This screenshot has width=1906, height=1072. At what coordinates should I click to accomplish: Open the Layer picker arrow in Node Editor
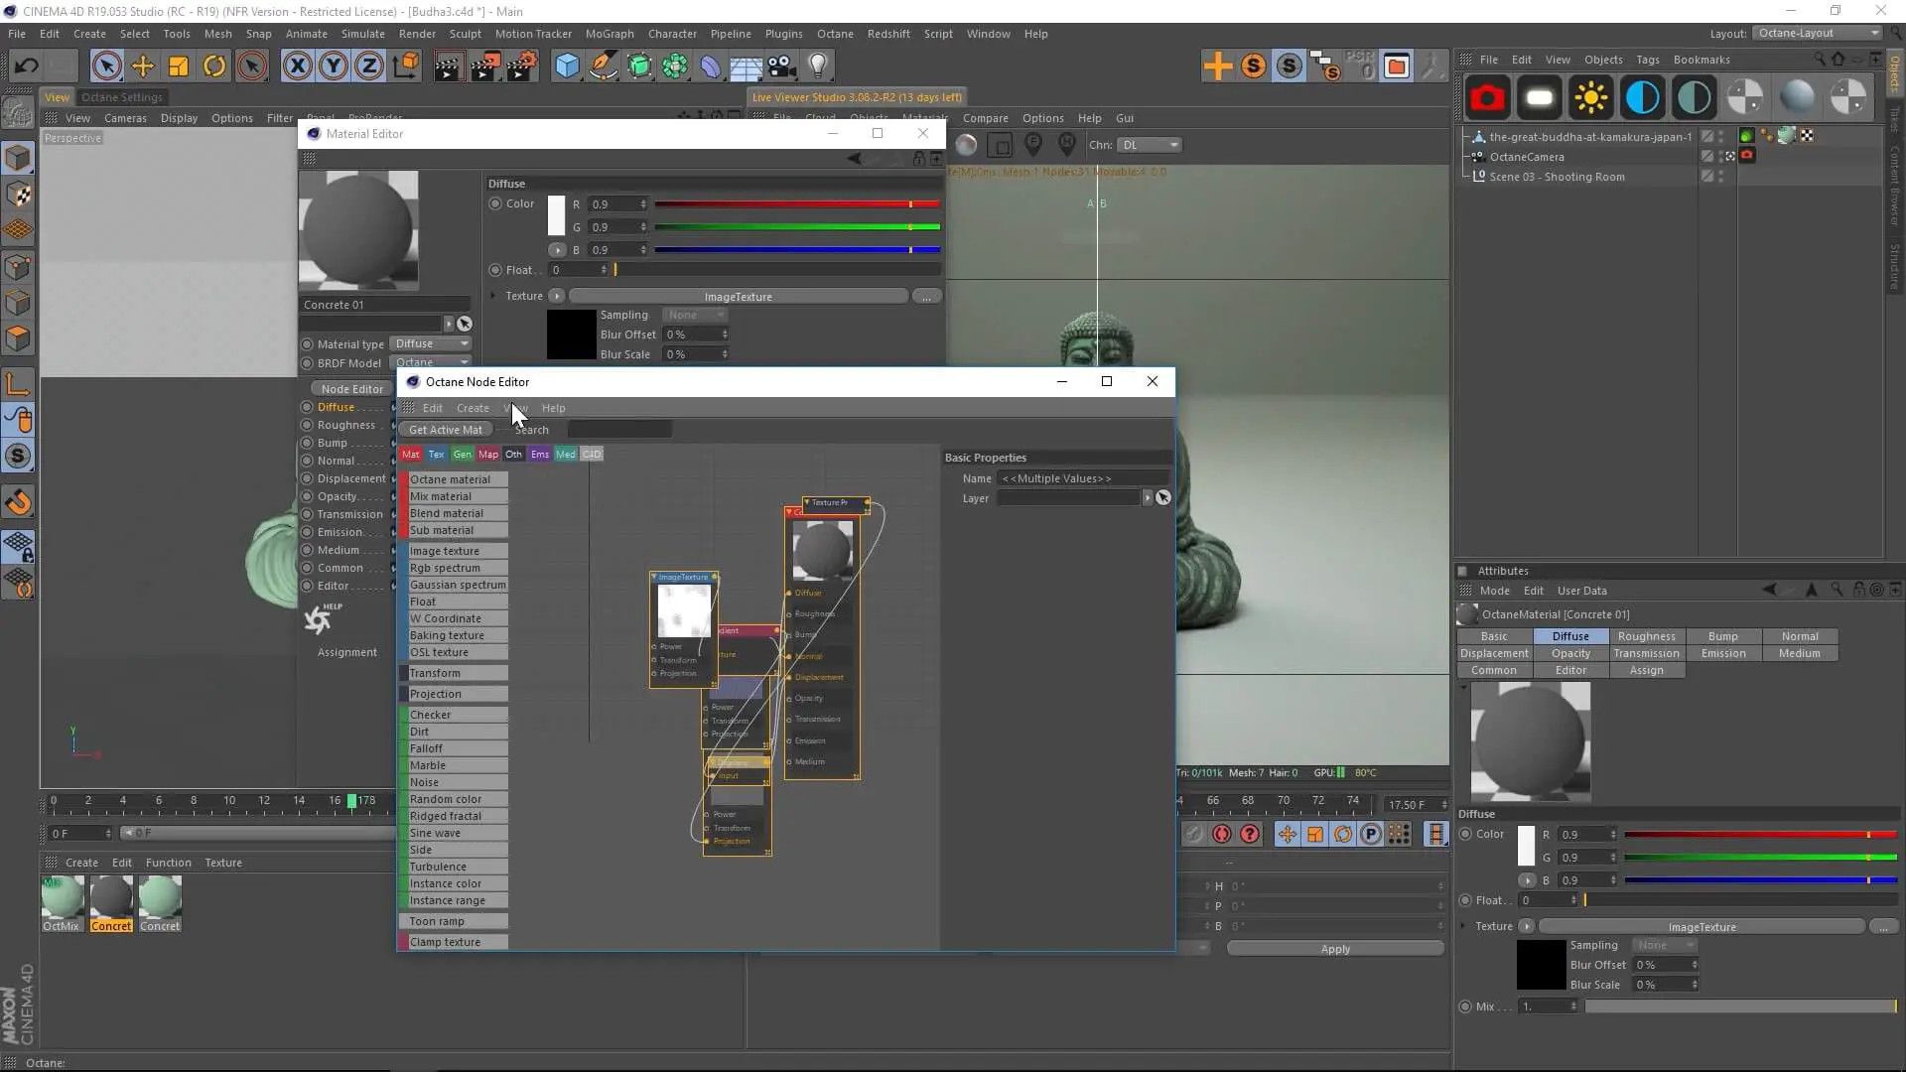point(1148,498)
